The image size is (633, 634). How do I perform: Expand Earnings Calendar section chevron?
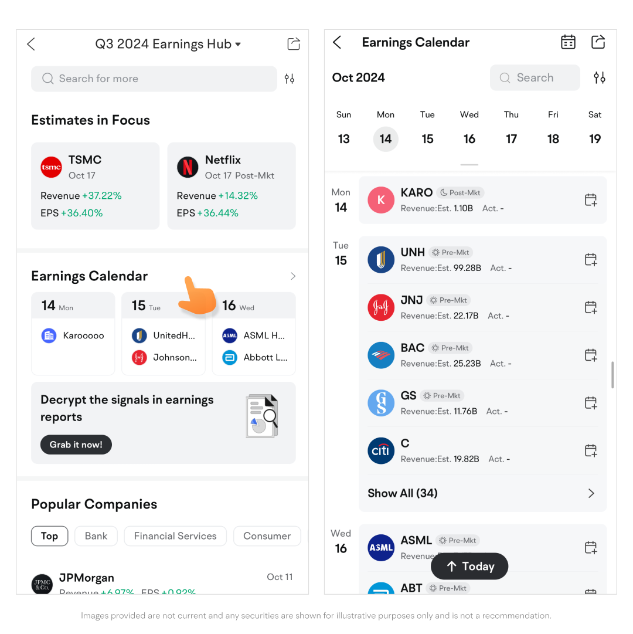[x=293, y=276]
